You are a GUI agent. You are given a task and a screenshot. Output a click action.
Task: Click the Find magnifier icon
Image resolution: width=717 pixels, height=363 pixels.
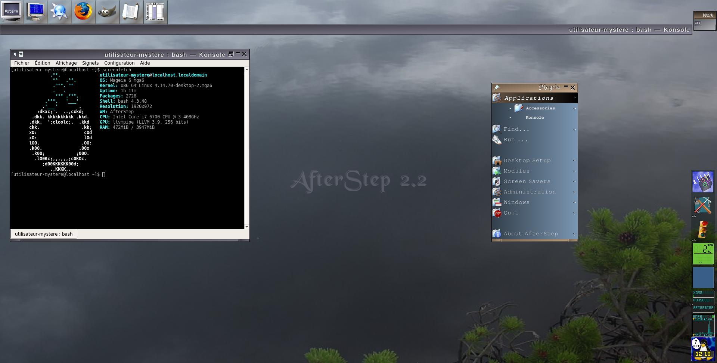[497, 129]
